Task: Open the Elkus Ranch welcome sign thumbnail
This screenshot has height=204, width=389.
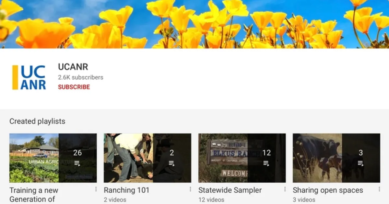Action: click(223, 158)
